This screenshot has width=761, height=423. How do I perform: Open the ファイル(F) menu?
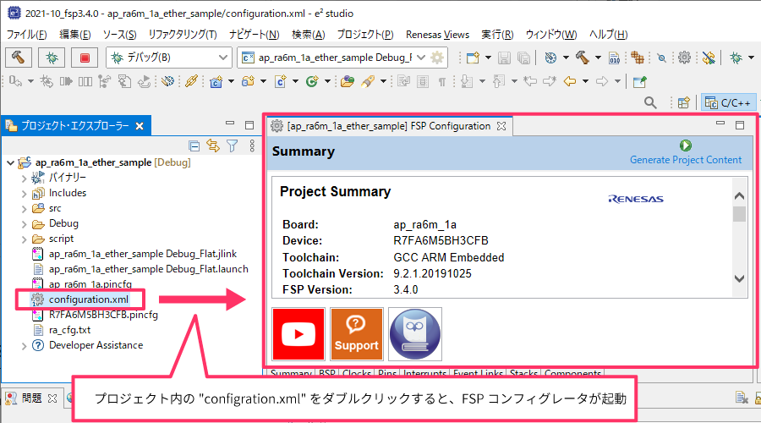click(27, 35)
